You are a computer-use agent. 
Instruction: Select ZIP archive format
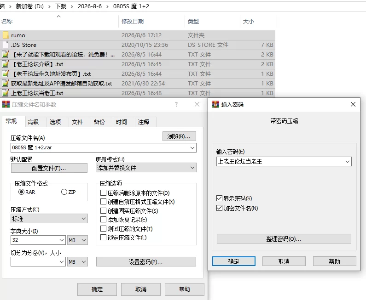64,192
